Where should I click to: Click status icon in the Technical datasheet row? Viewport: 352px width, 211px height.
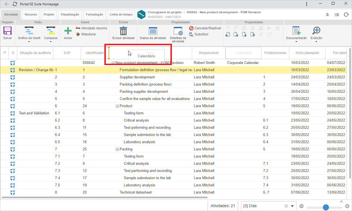[x=12, y=192]
